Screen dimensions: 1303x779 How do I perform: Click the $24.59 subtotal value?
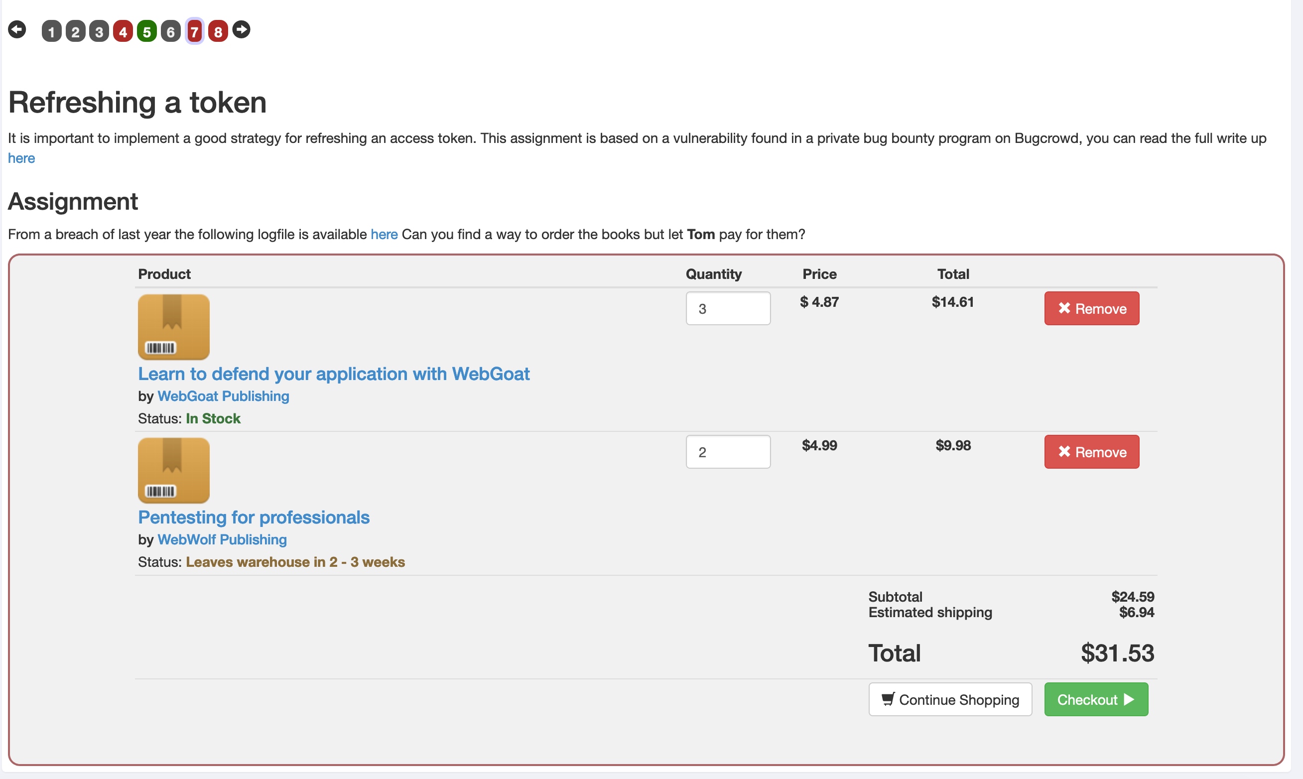click(x=1133, y=596)
